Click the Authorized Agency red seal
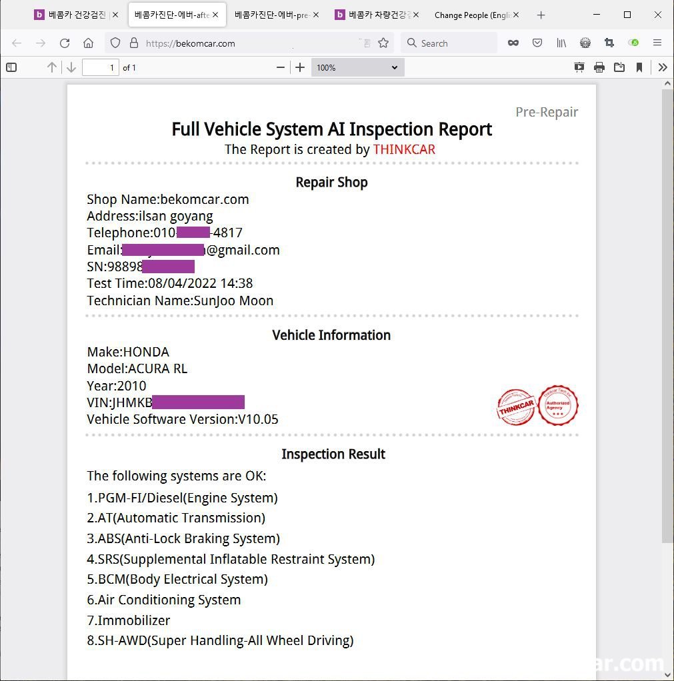This screenshot has height=681, width=674. click(558, 406)
